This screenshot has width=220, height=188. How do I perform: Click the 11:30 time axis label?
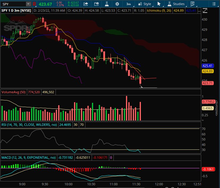136,184
